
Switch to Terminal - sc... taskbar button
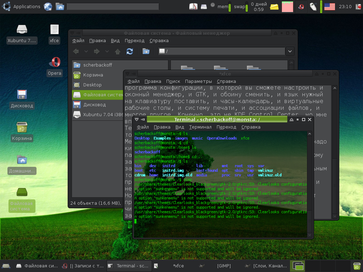[129, 266]
